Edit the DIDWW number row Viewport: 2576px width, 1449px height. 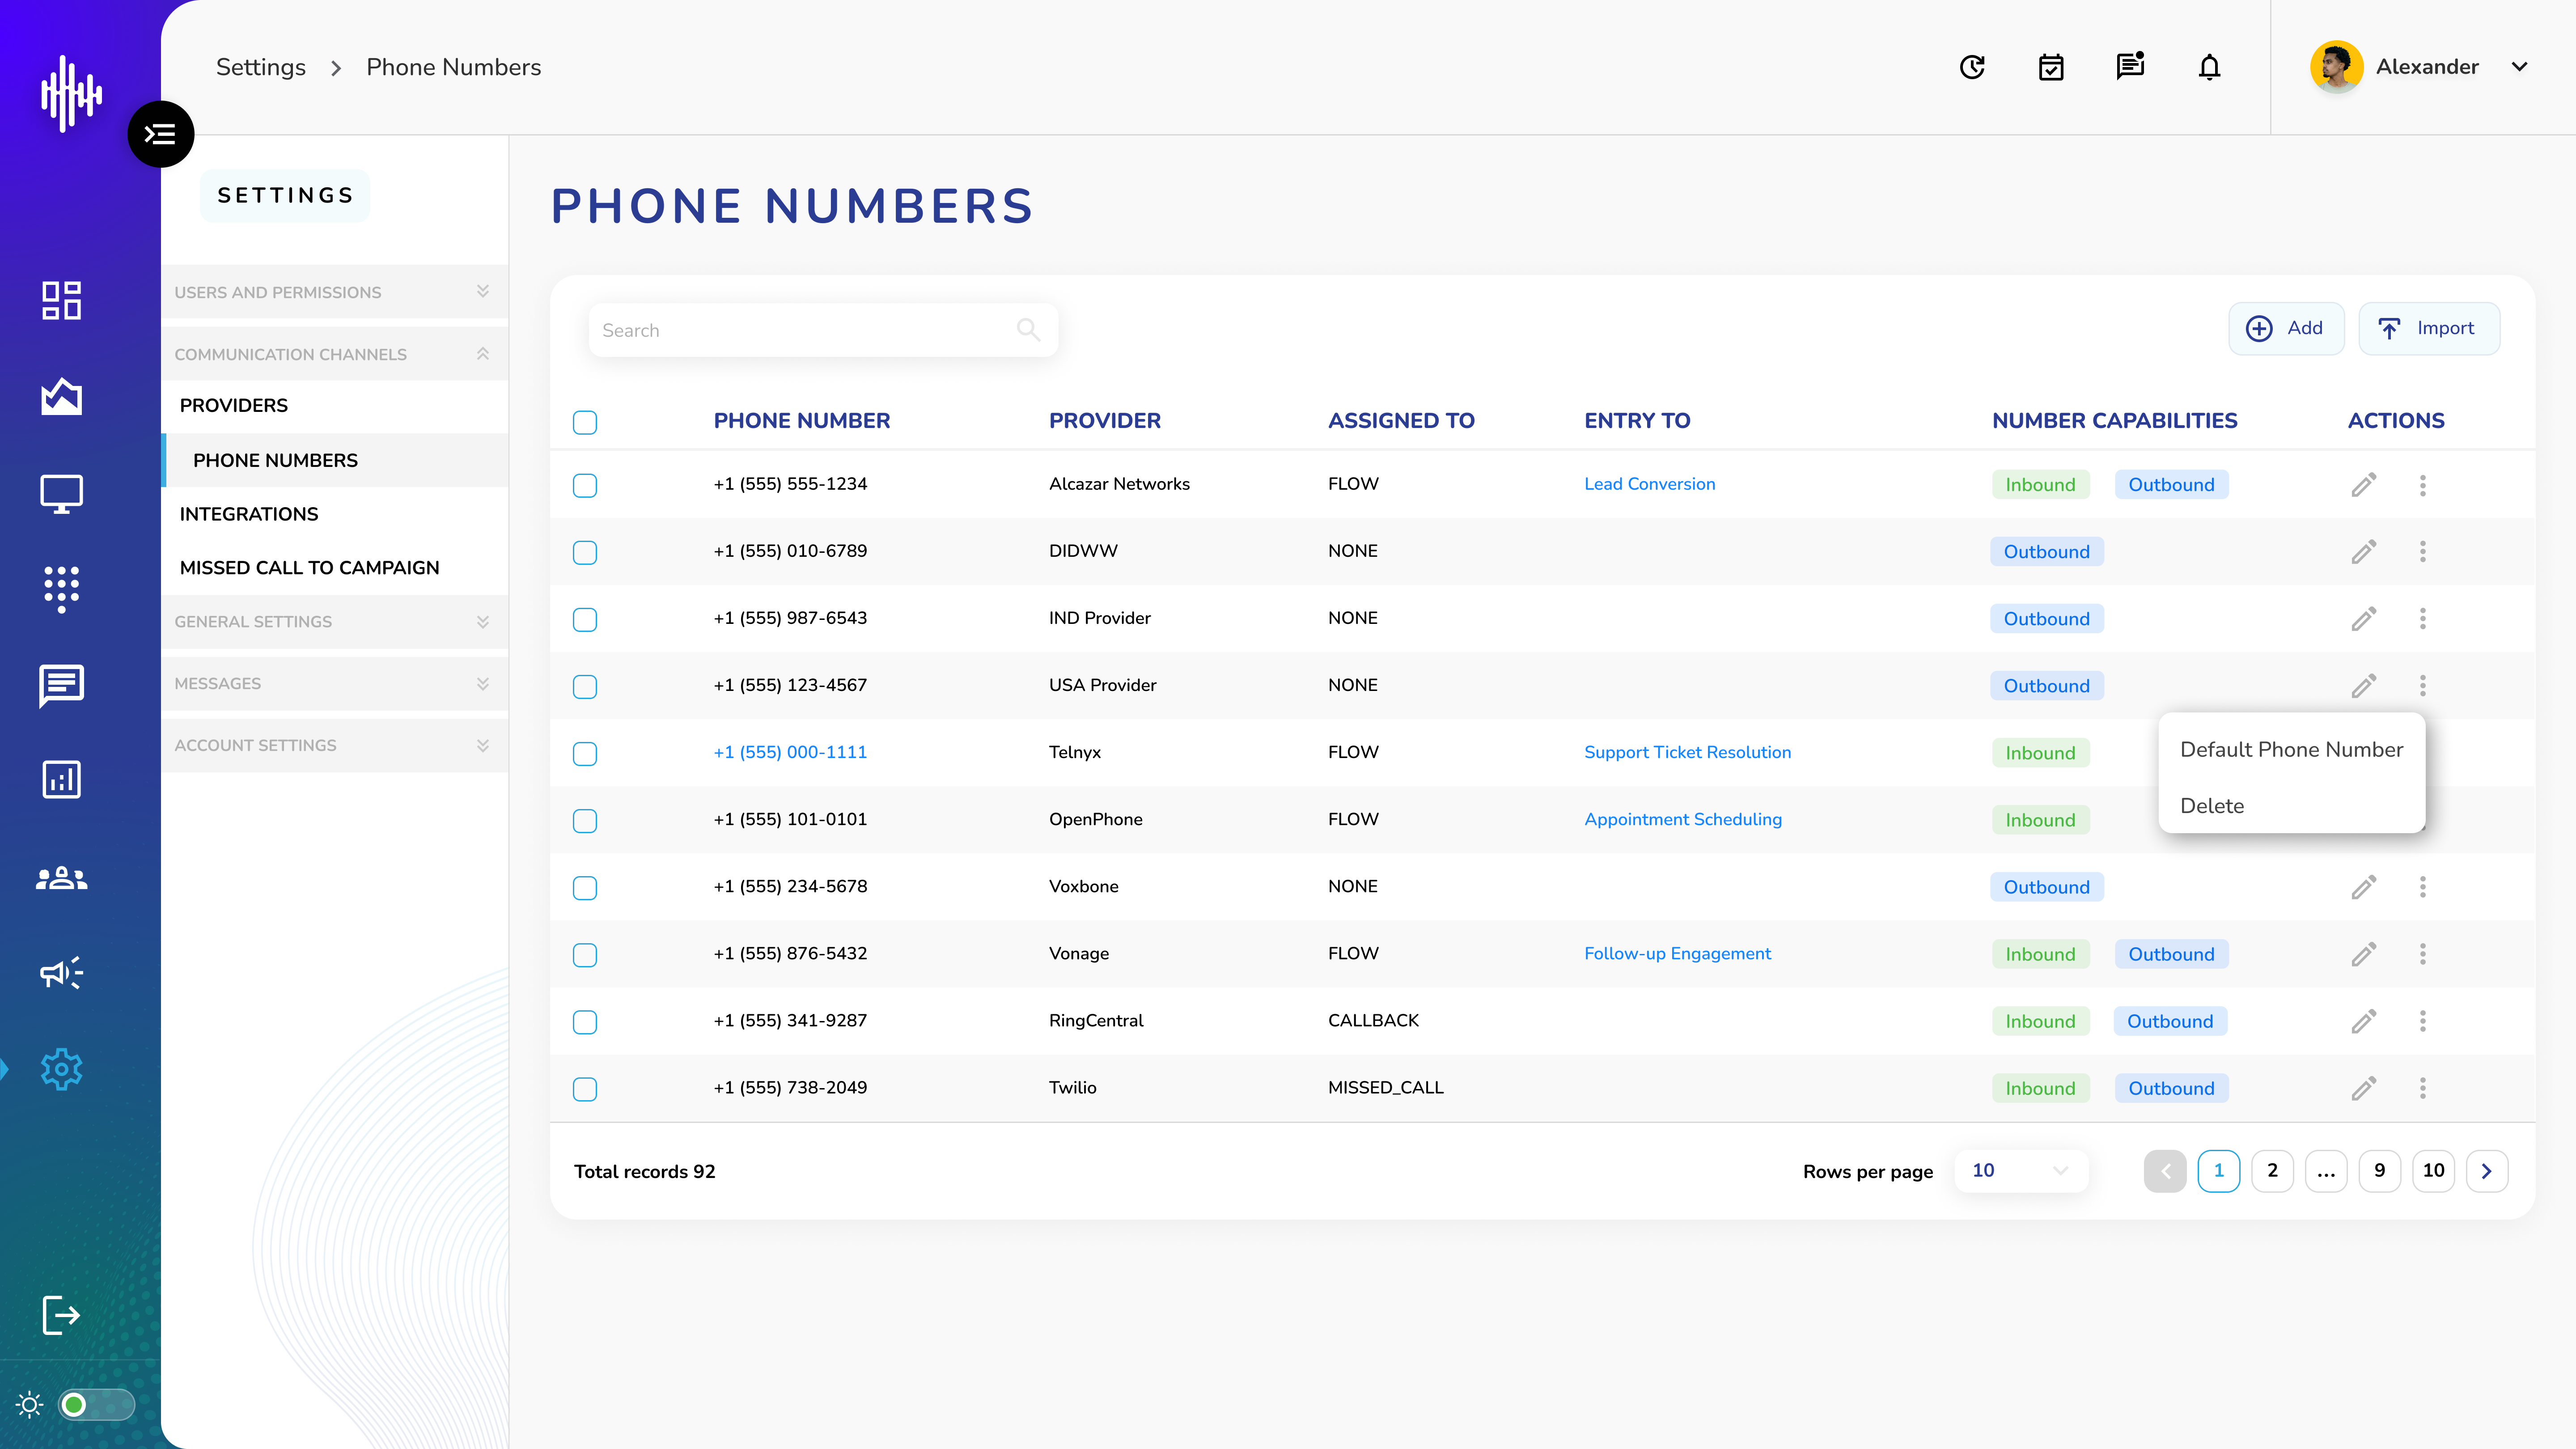tap(2363, 552)
